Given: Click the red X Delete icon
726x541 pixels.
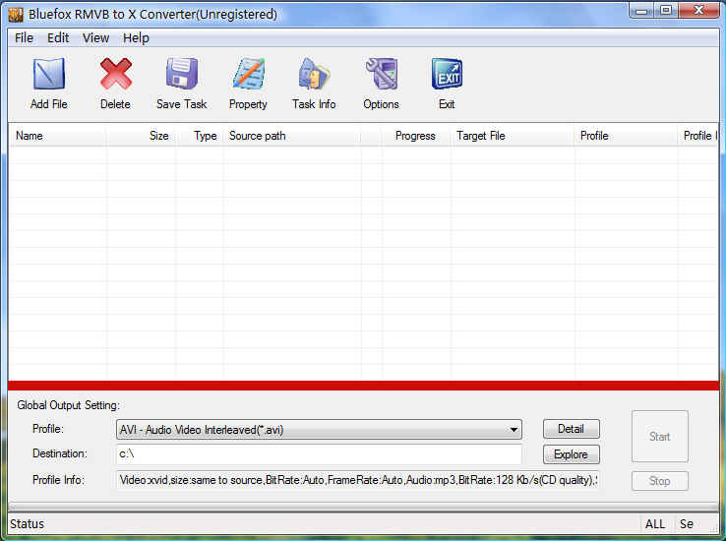Looking at the screenshot, I should coord(115,75).
